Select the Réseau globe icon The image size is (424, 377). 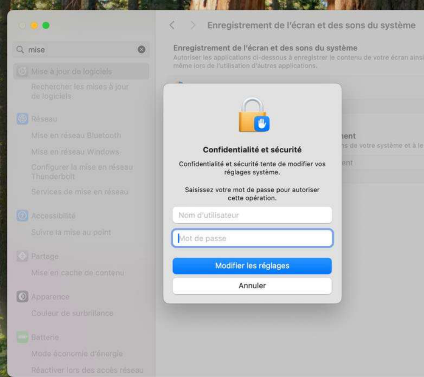click(x=22, y=119)
